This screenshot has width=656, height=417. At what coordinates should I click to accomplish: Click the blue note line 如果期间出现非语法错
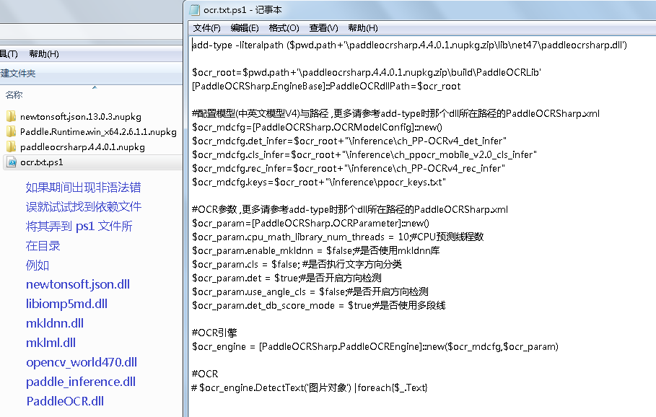point(83,188)
